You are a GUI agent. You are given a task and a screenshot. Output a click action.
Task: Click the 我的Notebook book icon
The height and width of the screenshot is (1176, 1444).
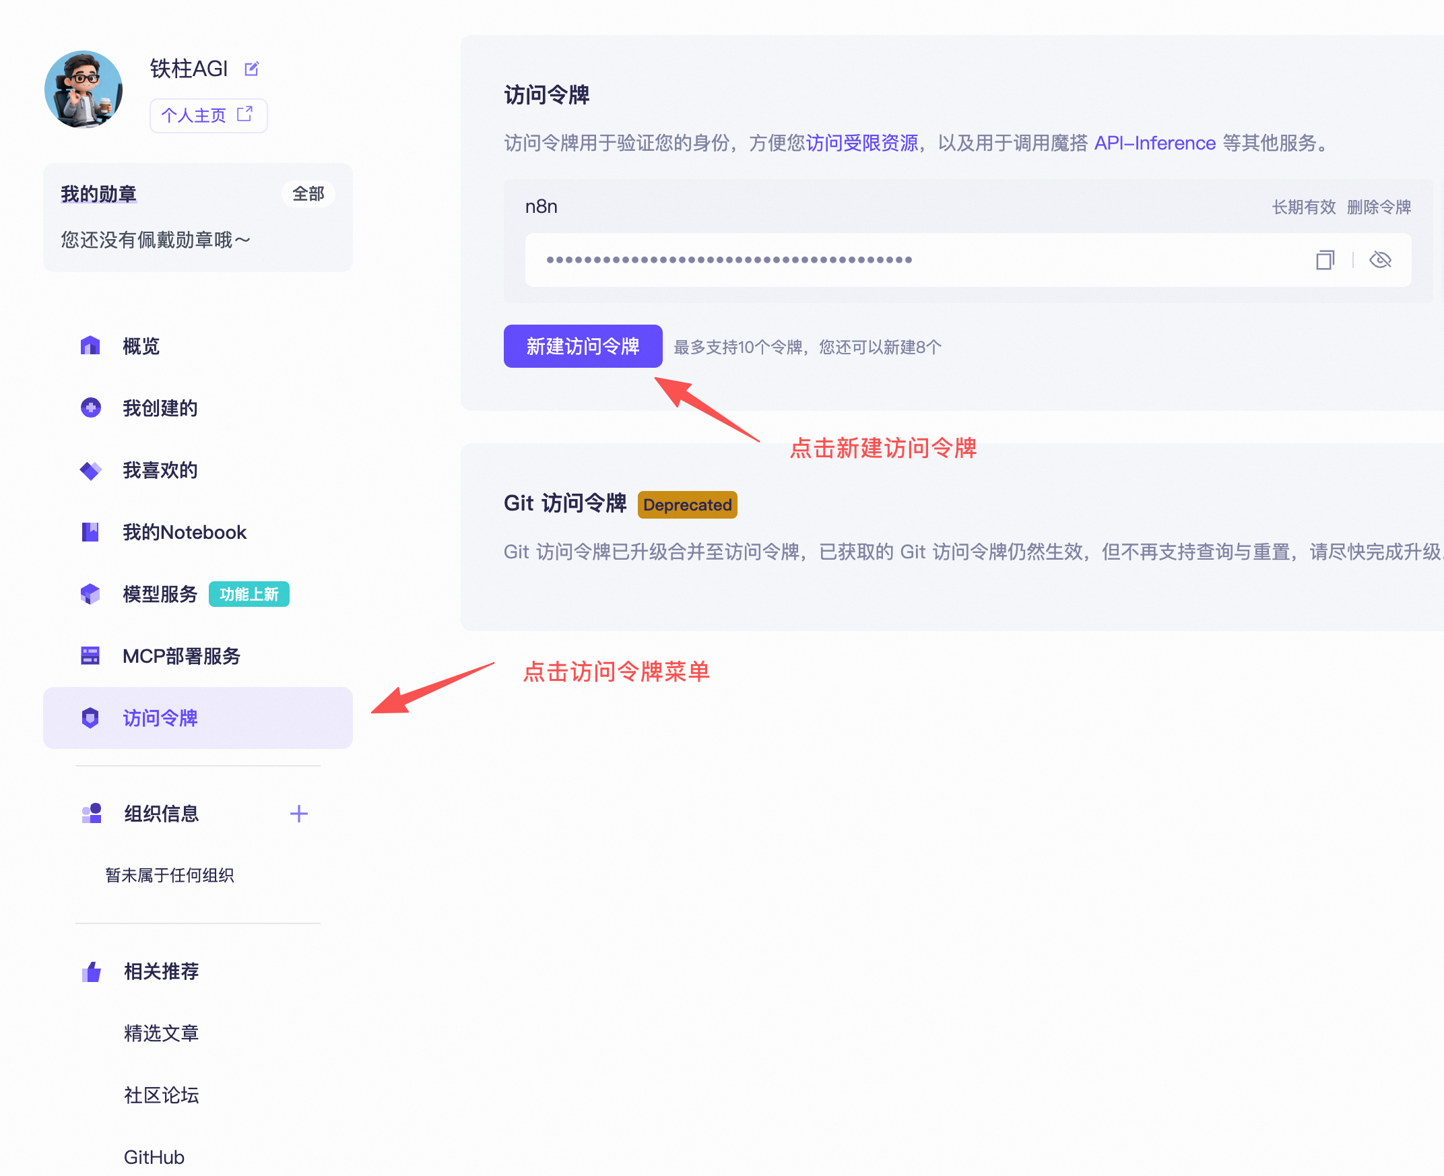click(90, 532)
